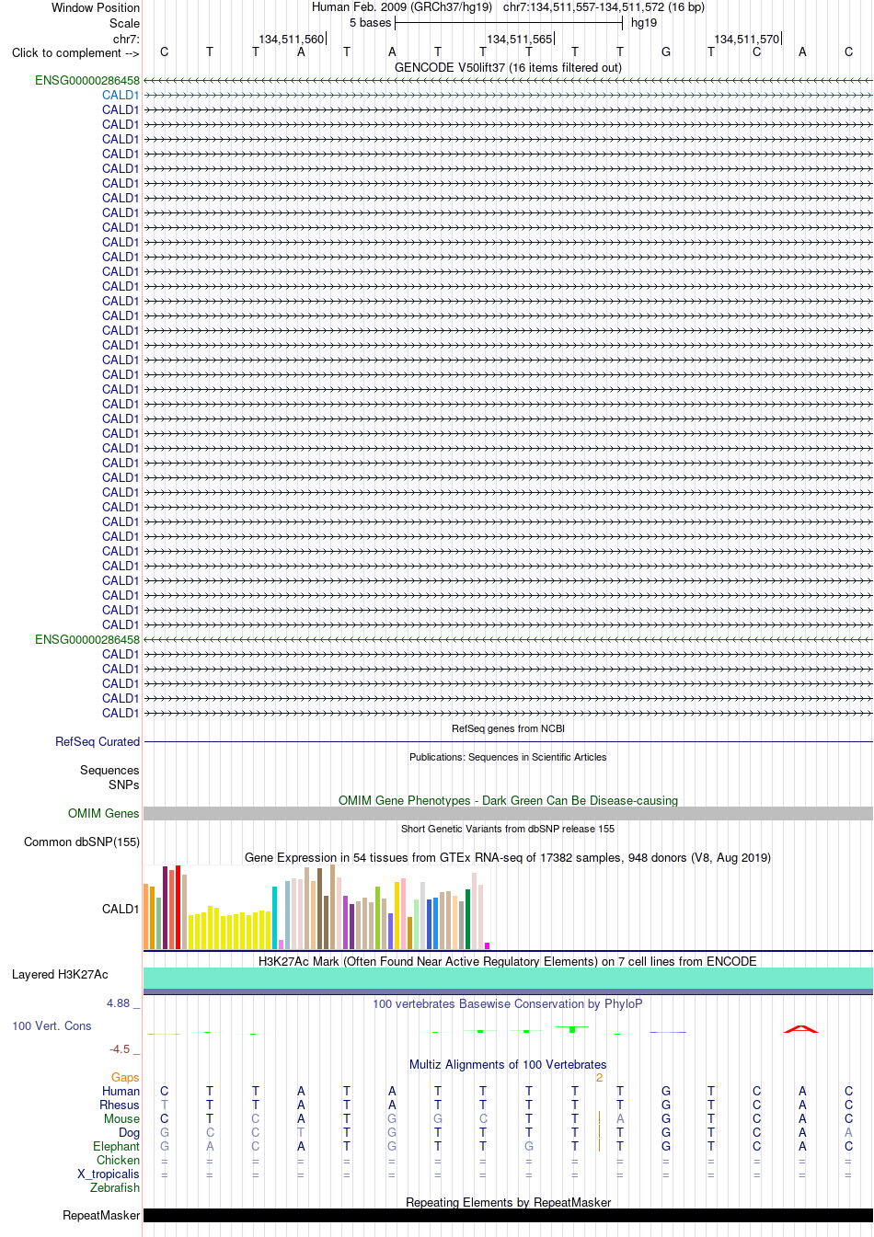Select the Rhesus alignment row label
874x1237 pixels.
click(x=120, y=1105)
